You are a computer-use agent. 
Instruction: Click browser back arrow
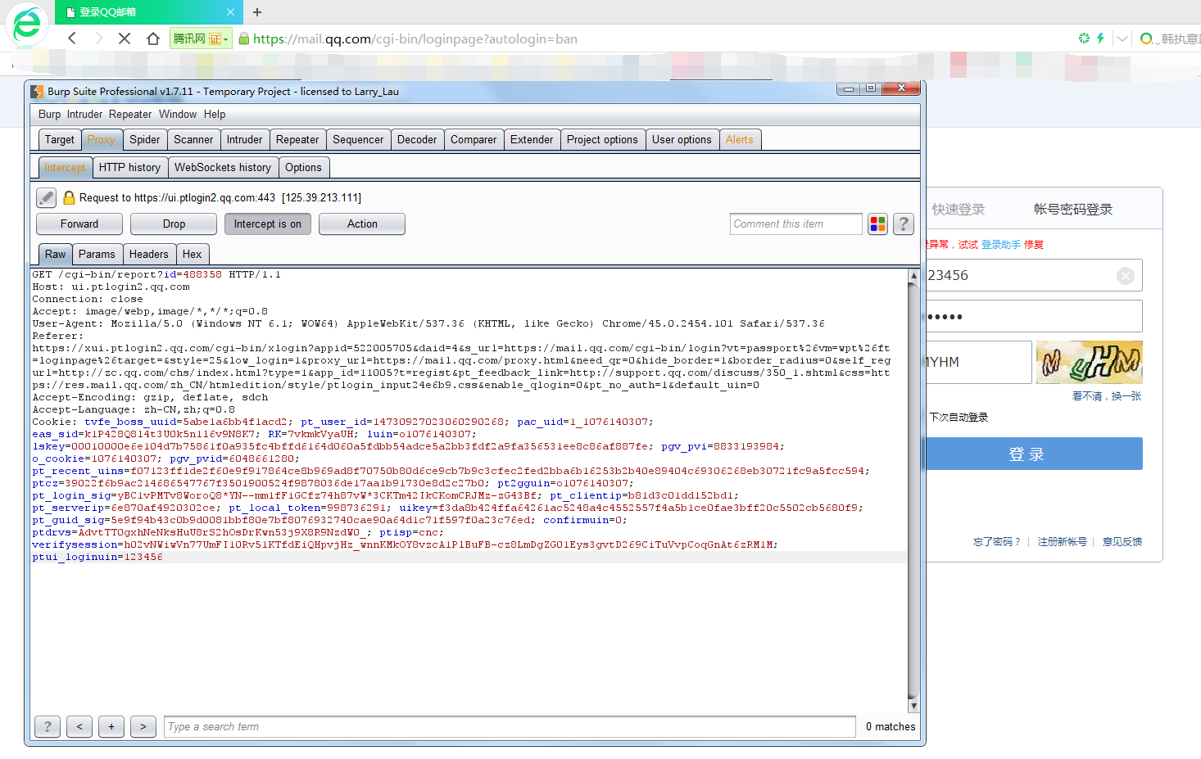(x=72, y=38)
